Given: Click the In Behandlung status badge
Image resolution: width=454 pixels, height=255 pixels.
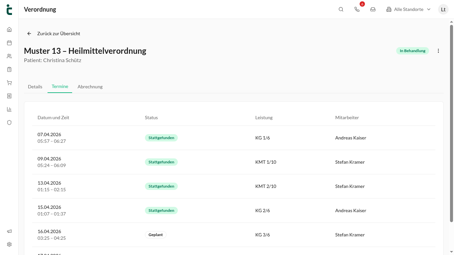Looking at the screenshot, I should (412, 51).
